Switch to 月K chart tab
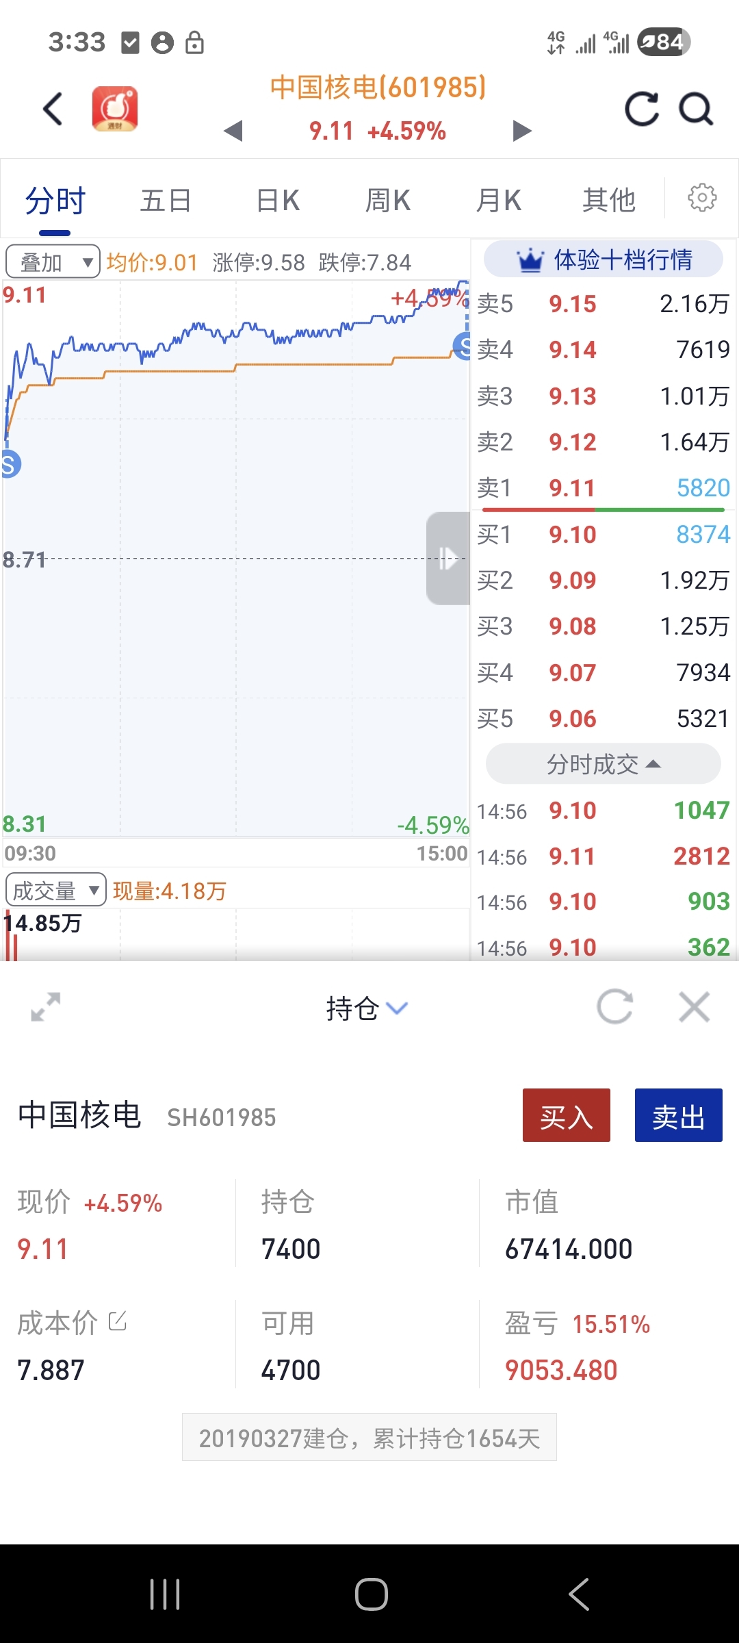This screenshot has width=739, height=1643. click(499, 201)
